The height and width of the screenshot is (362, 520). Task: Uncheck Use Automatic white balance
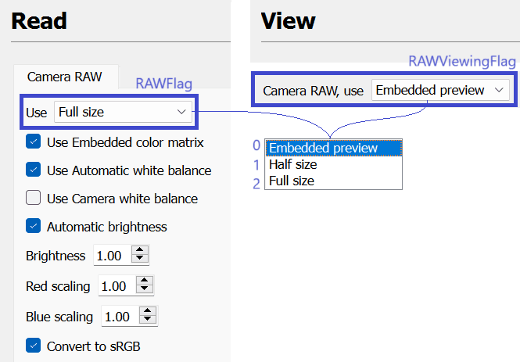(x=33, y=170)
